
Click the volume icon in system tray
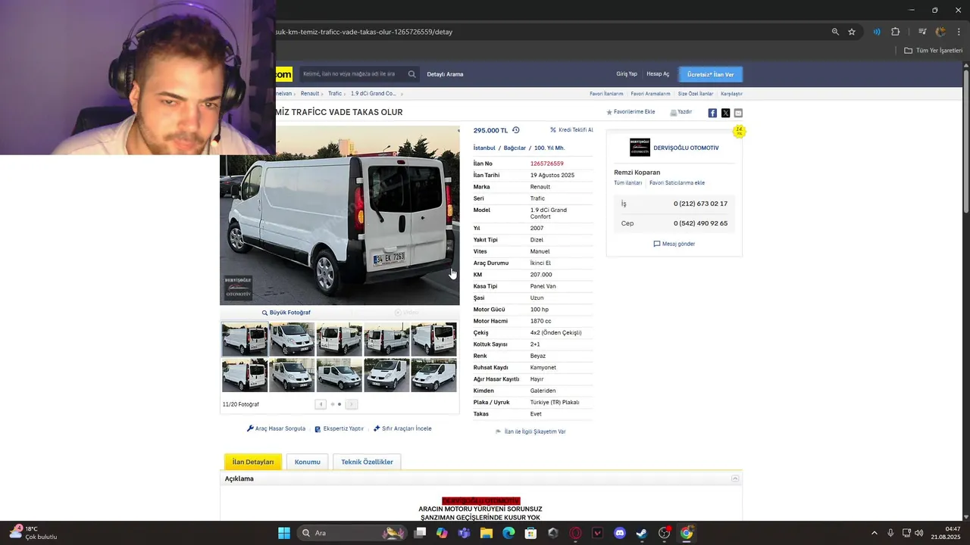pos(918,533)
